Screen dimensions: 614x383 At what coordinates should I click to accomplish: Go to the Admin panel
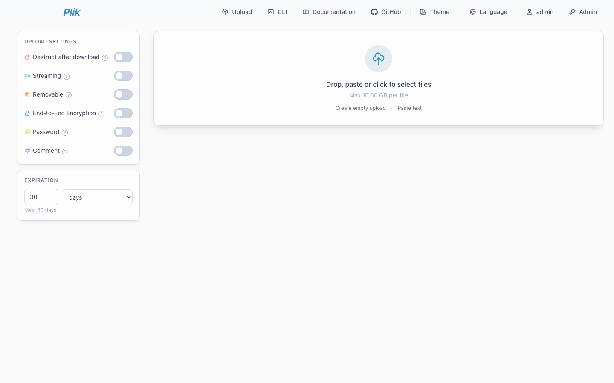point(583,12)
